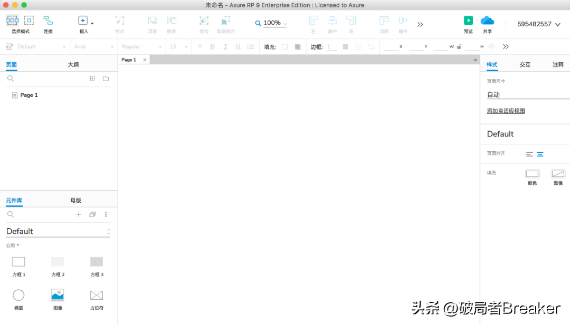Click the 添加自适应视图 link

(505, 111)
